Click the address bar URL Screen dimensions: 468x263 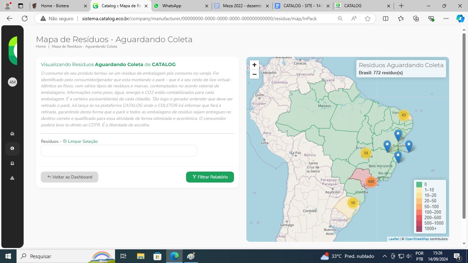pyautogui.click(x=199, y=18)
